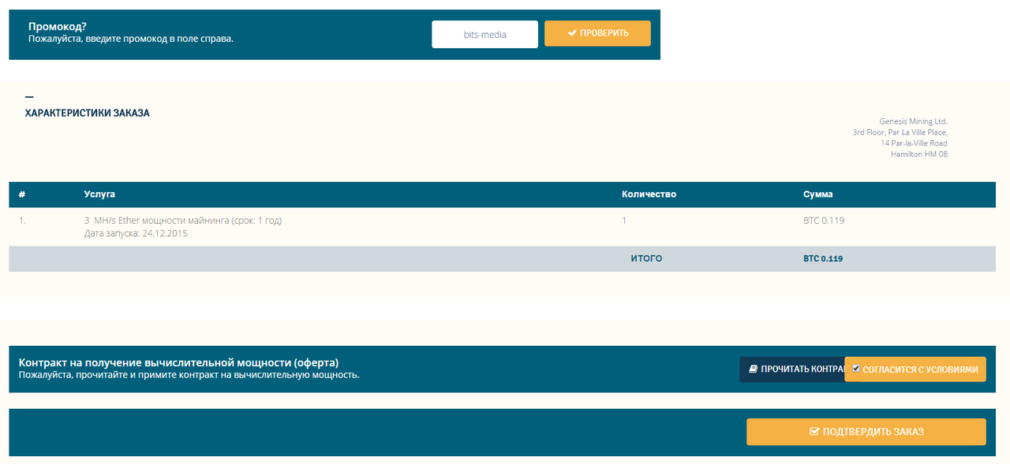The height and width of the screenshot is (464, 1010).
Task: Click the # column header
Action: (x=22, y=195)
